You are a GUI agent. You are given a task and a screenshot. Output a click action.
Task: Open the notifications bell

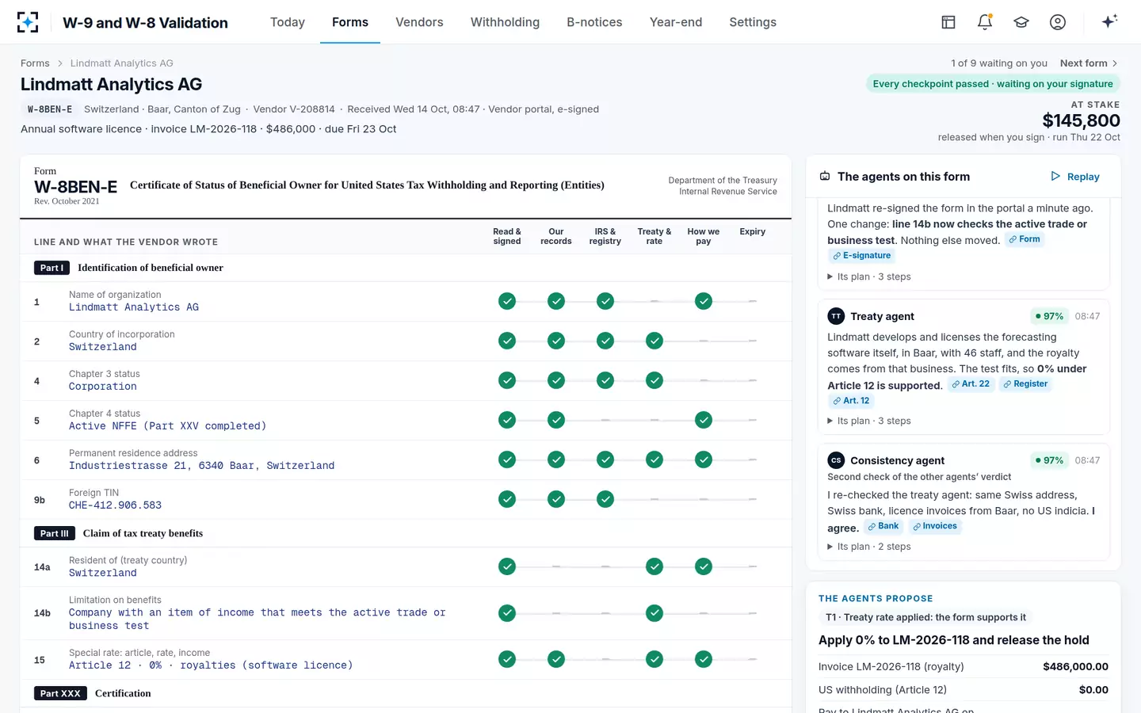(985, 22)
